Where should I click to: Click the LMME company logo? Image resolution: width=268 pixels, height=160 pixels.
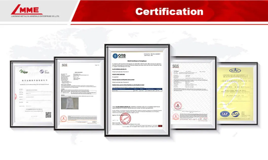pos(26,10)
